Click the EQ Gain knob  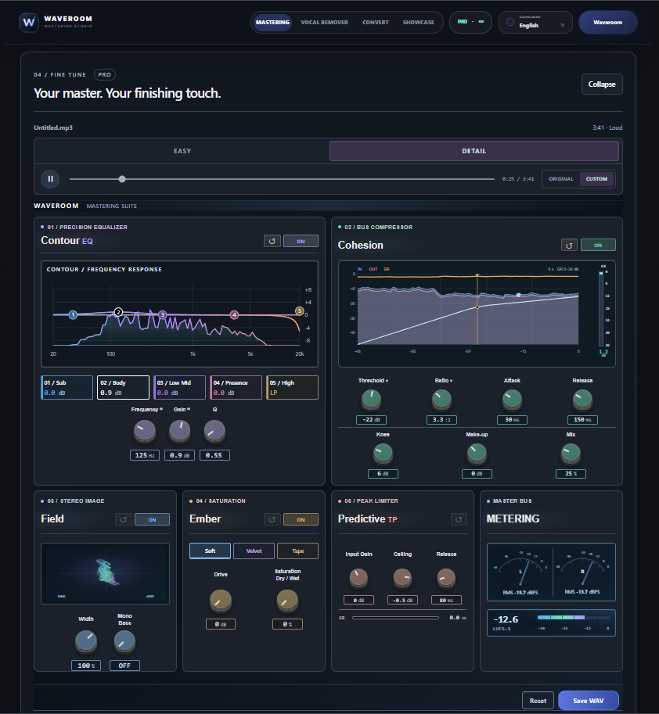click(x=179, y=431)
